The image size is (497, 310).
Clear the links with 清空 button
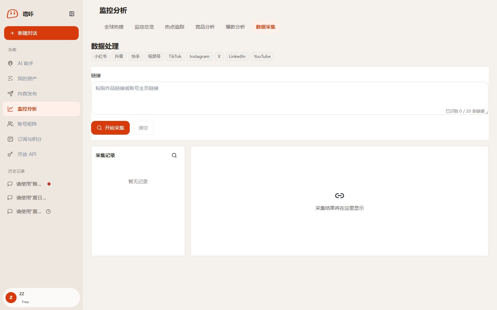pyautogui.click(x=143, y=128)
